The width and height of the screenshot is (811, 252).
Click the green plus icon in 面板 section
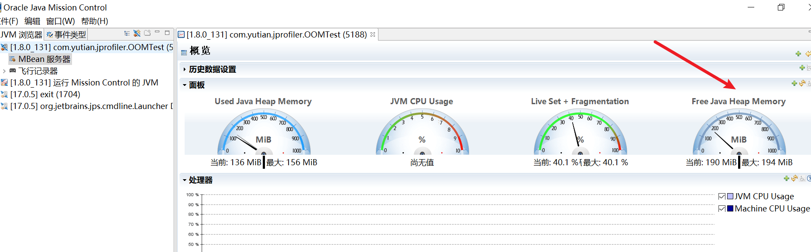click(794, 83)
